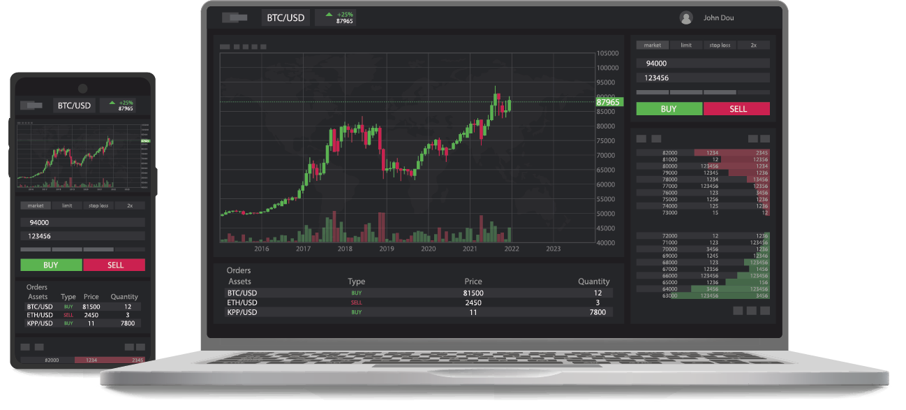Screen dimensions: 906x410
Task: Select the stop loss tab on laptop
Action: pos(720,45)
